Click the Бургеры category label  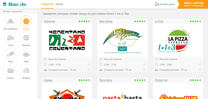[x=26, y=45]
